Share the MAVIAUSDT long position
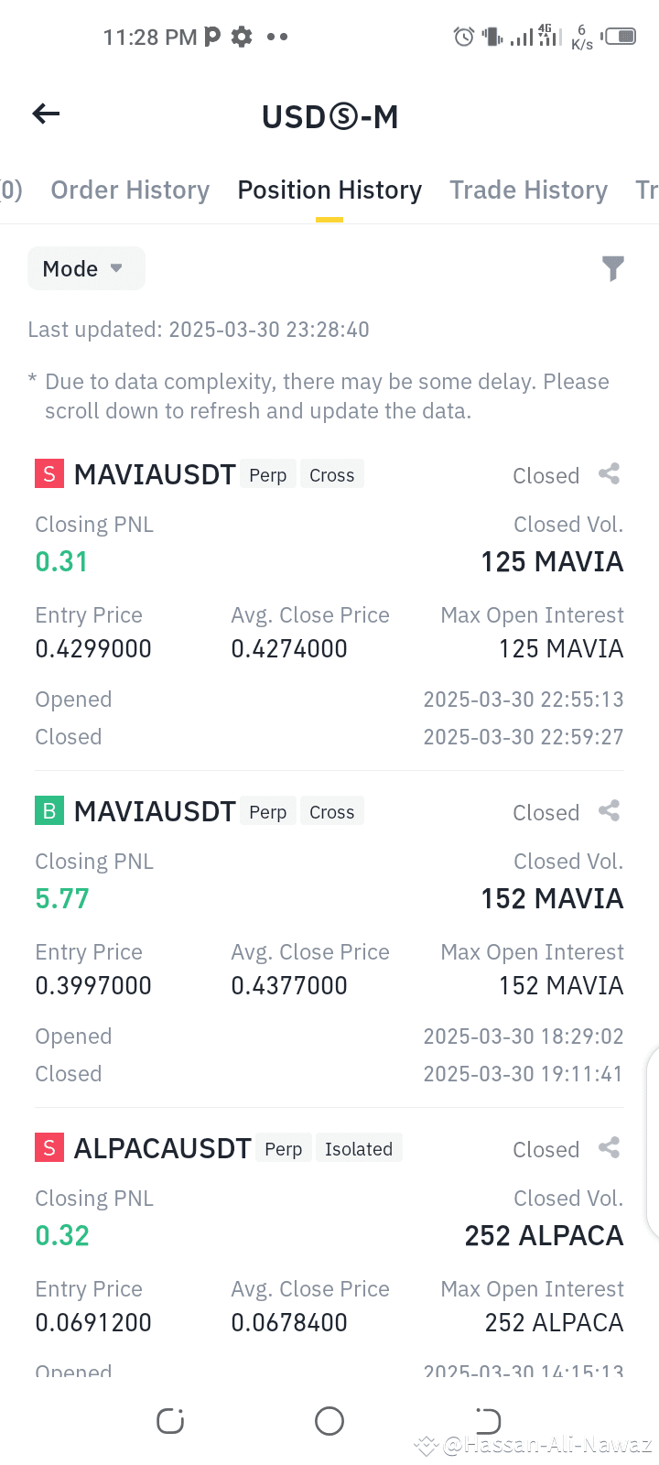The height and width of the screenshot is (1465, 659). 610,811
